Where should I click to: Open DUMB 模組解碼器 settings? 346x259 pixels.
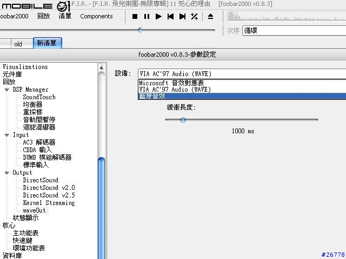pyautogui.click(x=47, y=158)
